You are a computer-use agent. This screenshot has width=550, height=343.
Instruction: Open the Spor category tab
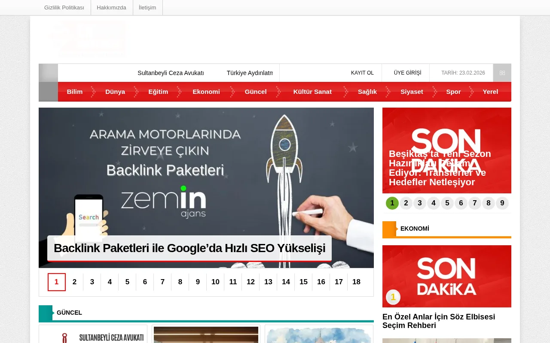(x=453, y=91)
